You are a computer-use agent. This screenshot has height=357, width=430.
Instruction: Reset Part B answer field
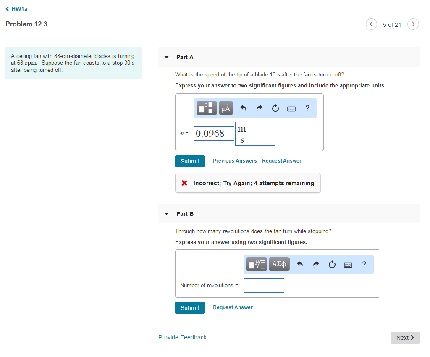click(x=332, y=264)
